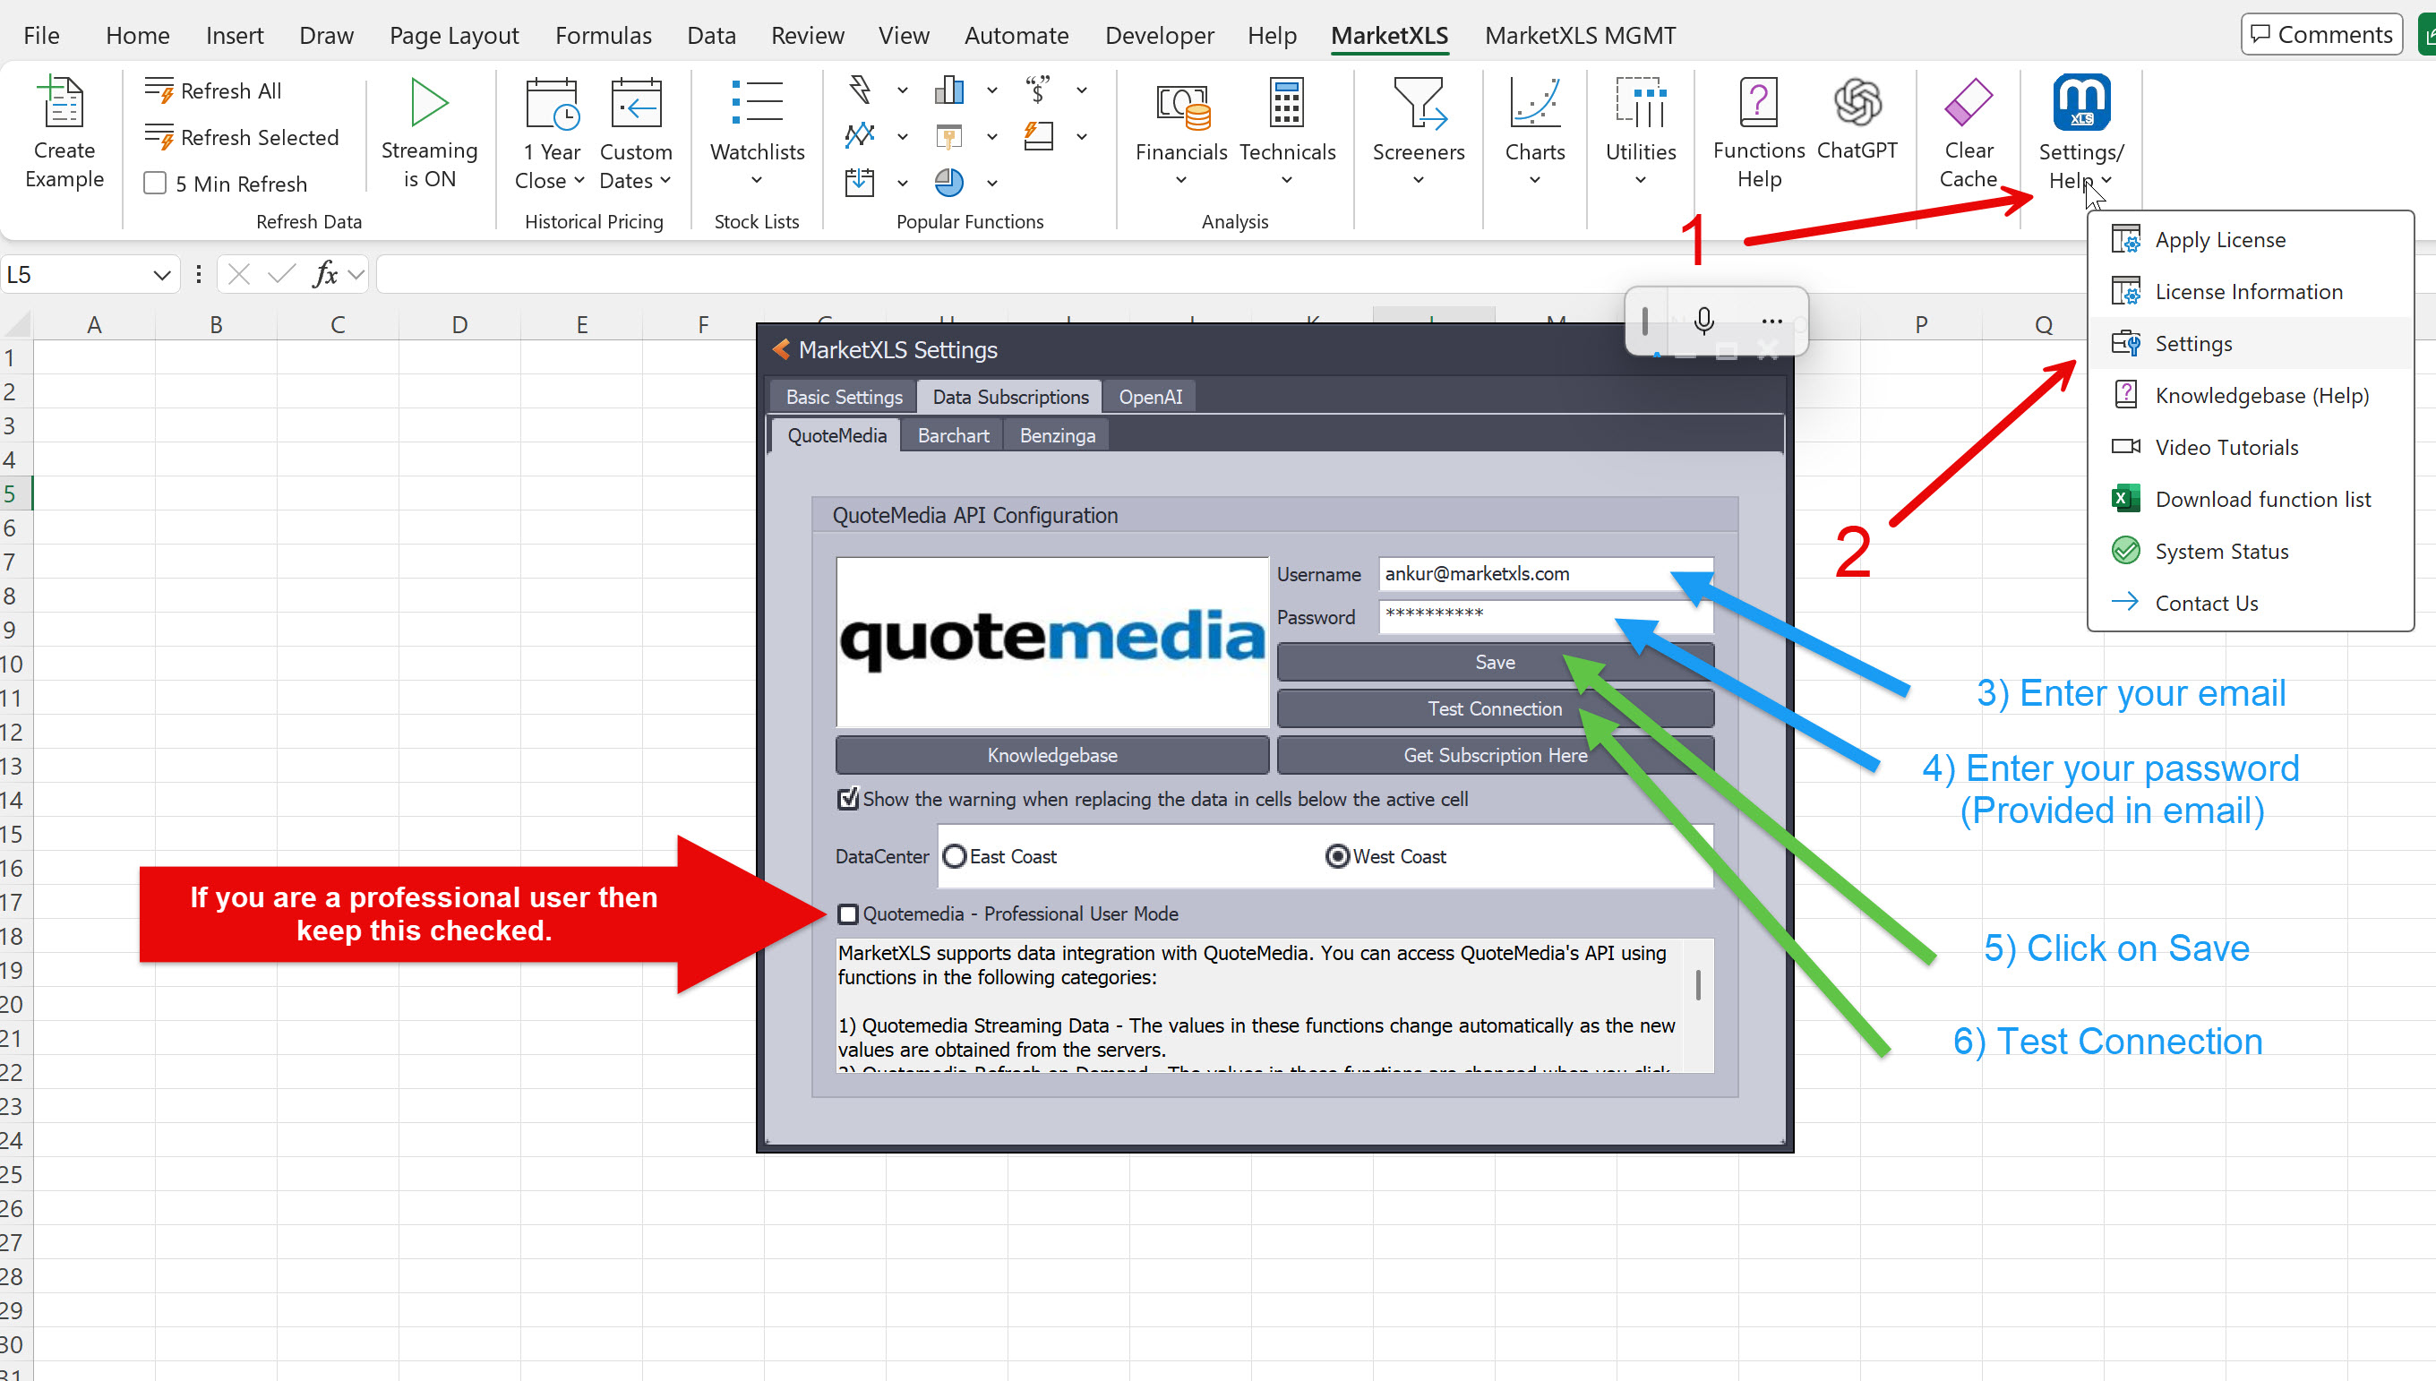The width and height of the screenshot is (2436, 1381).
Task: Click the Streaming is ON play icon
Action: (429, 102)
